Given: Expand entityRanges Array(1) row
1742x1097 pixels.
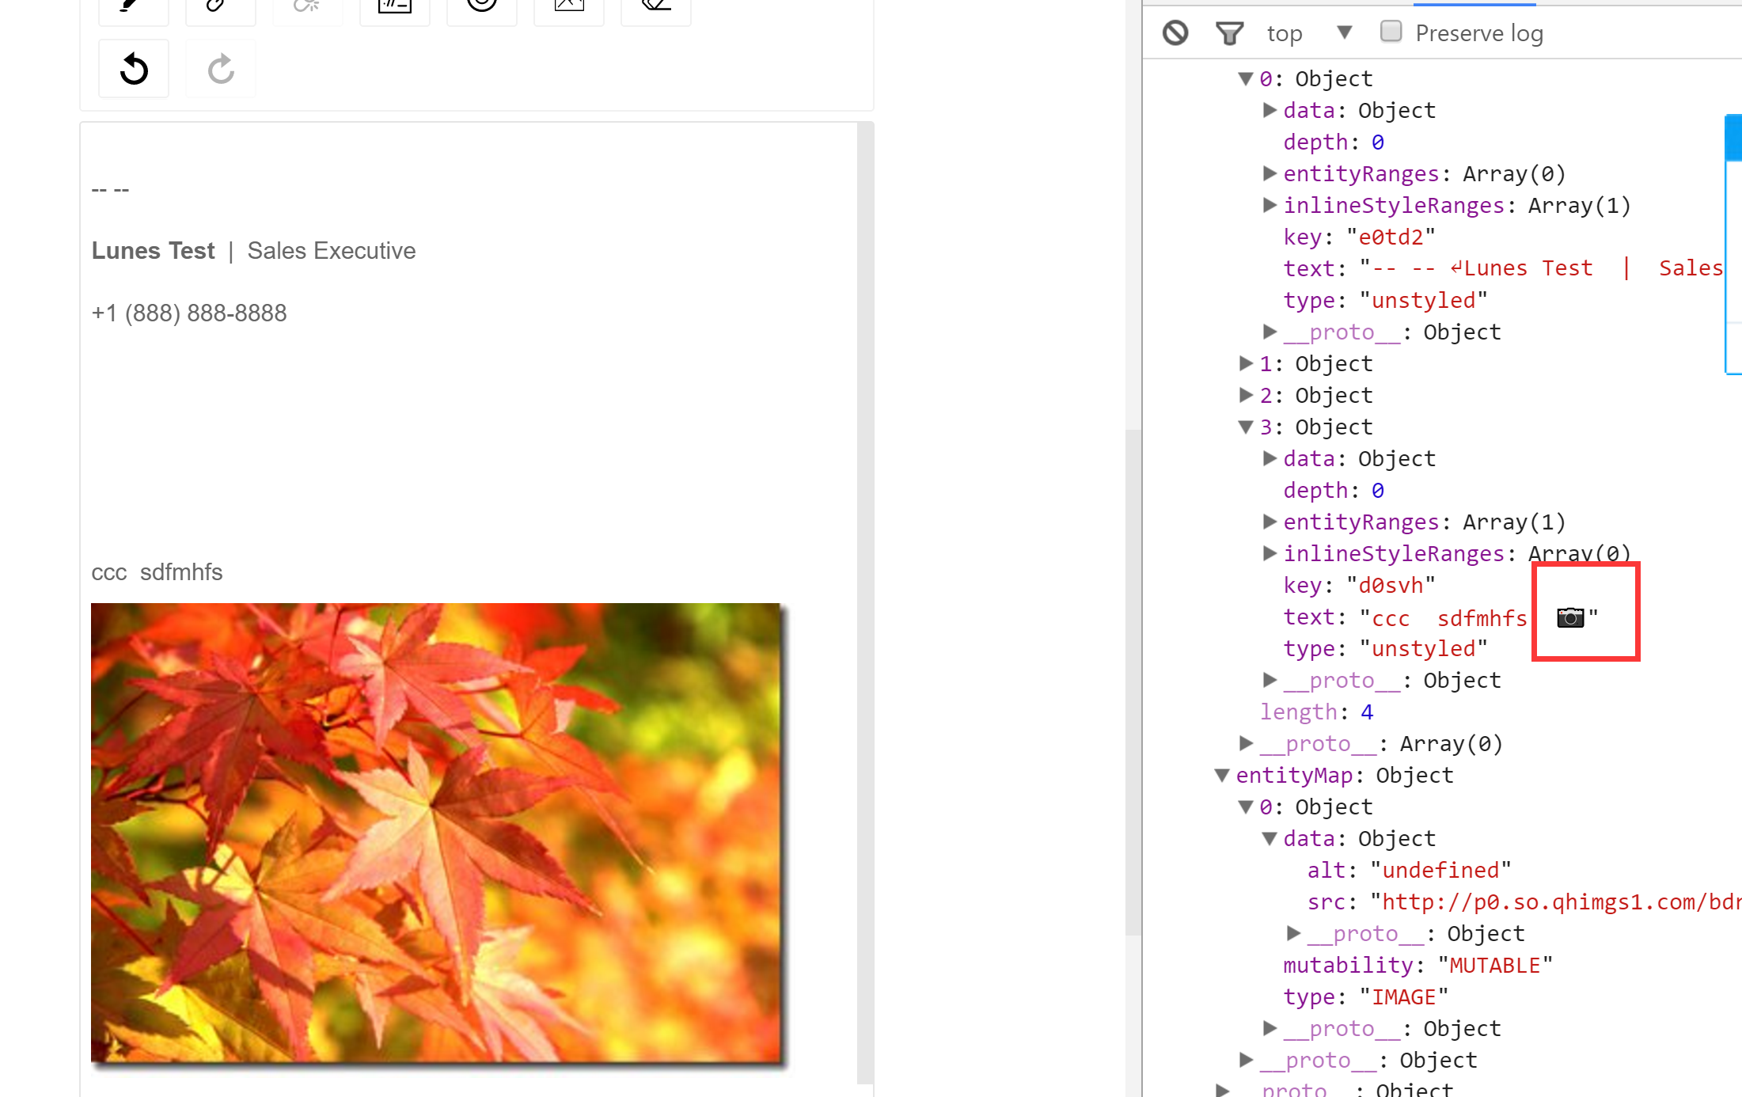Looking at the screenshot, I should 1269,522.
